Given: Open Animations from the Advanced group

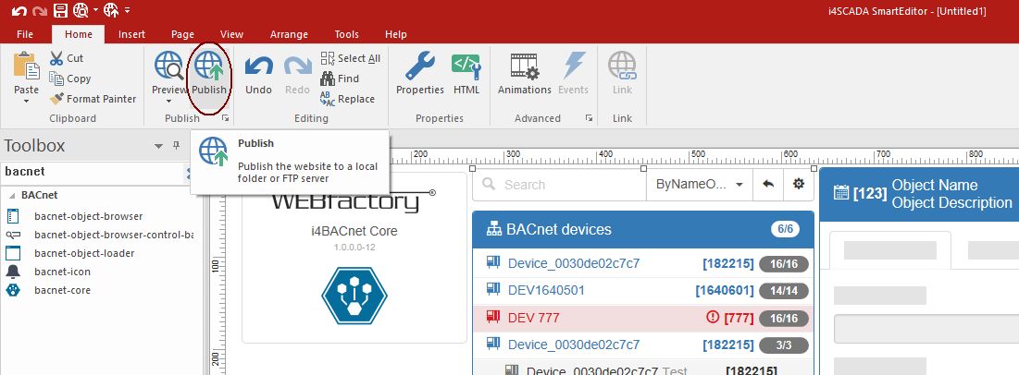Looking at the screenshot, I should tap(525, 69).
